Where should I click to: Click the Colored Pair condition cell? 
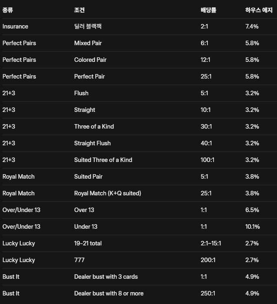click(x=90, y=60)
